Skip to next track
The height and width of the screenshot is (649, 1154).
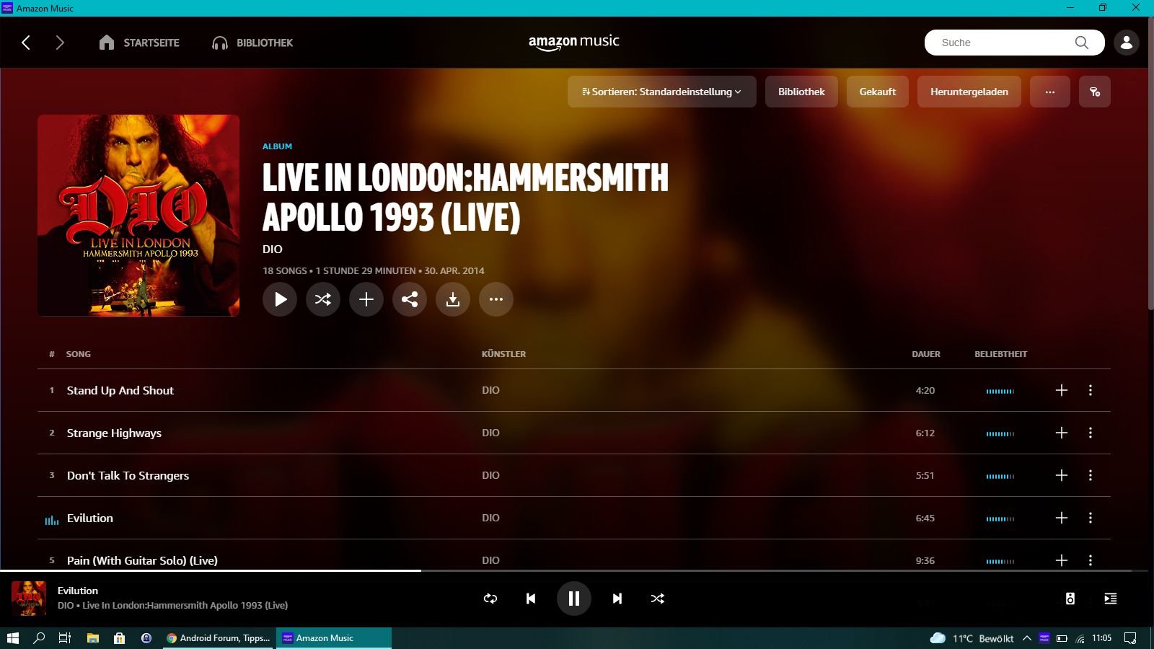[617, 599]
